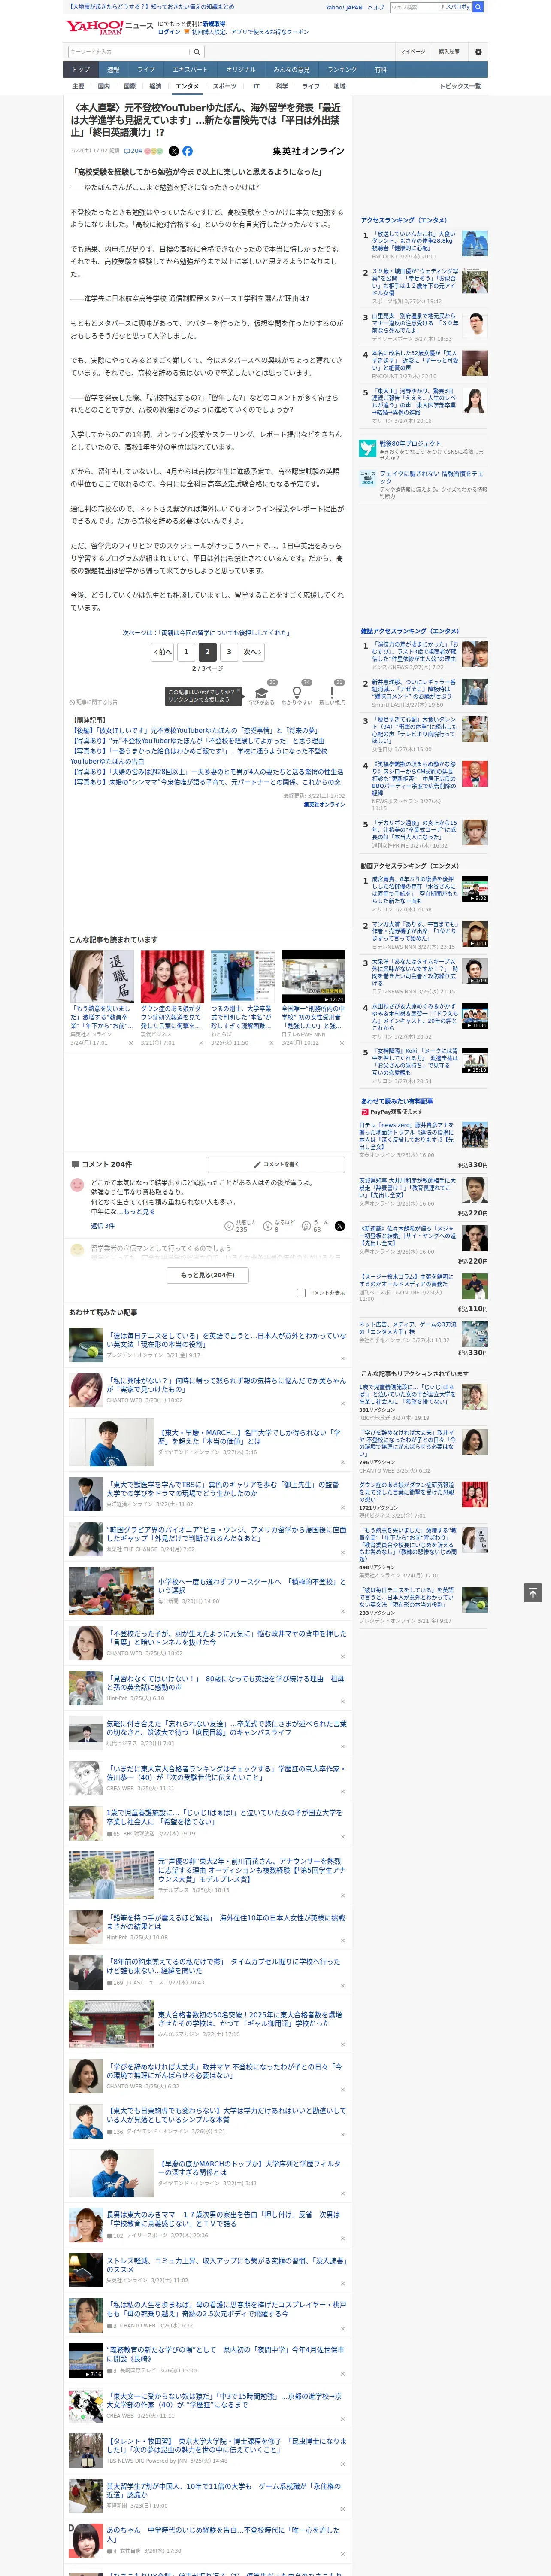Open article 東大合格者数初の50名突破

pos(250,2019)
